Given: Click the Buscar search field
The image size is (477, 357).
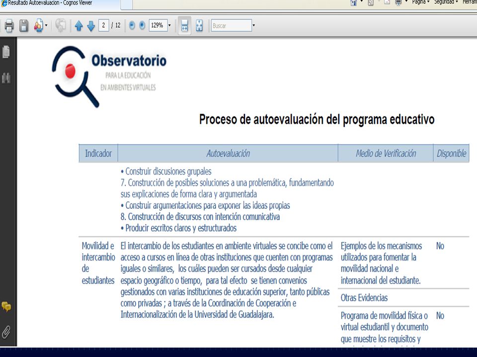Looking at the screenshot, I should [x=232, y=25].
